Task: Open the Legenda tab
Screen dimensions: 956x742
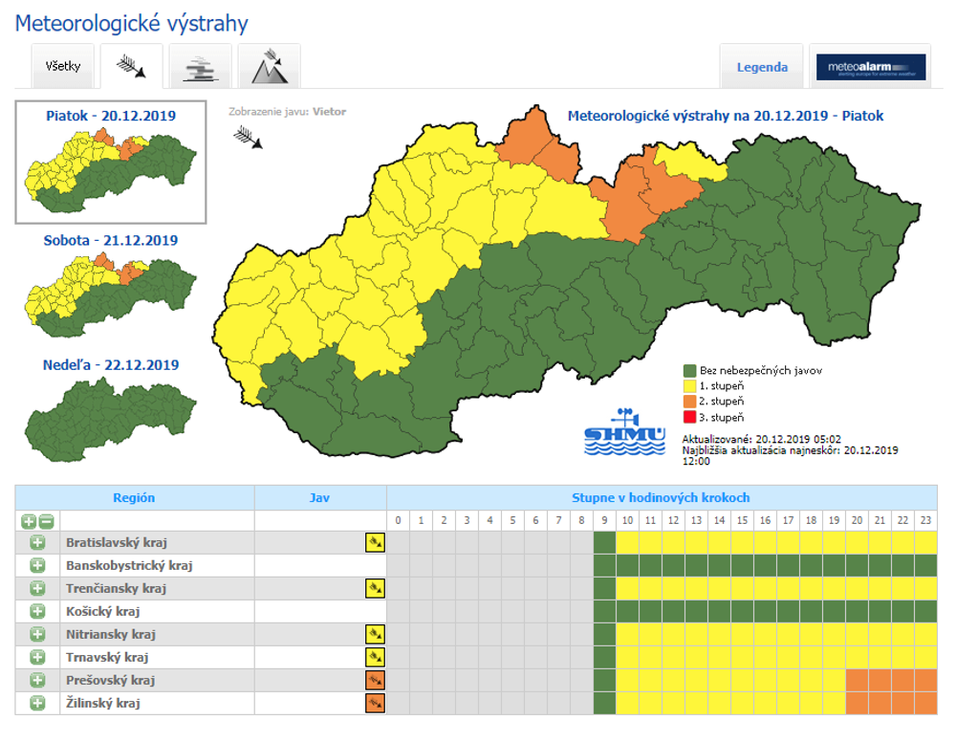Action: tap(762, 68)
